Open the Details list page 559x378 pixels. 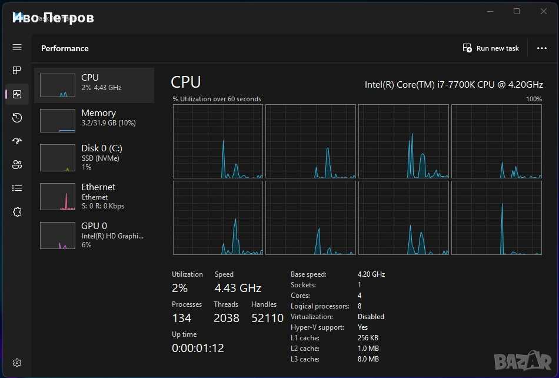pos(17,188)
